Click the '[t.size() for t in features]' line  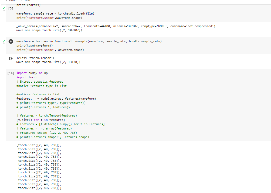tap(40, 120)
